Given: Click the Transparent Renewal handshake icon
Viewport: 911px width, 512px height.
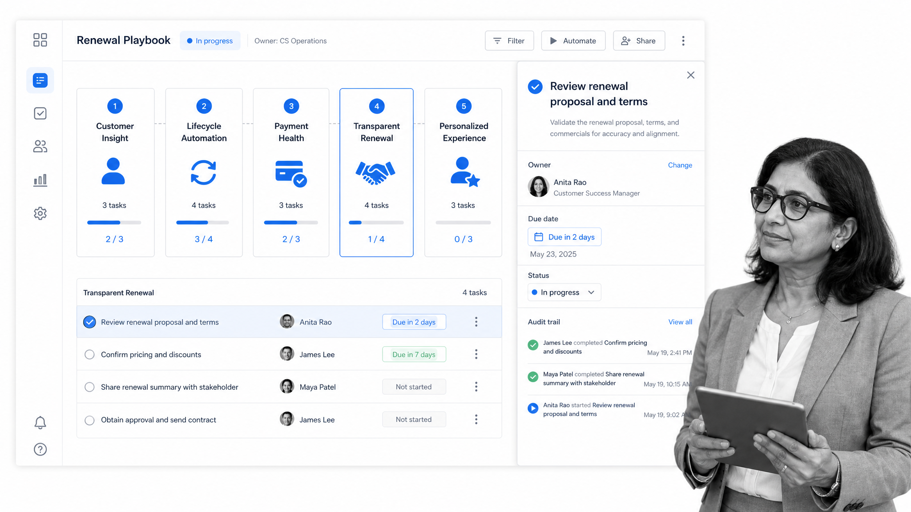Looking at the screenshot, I should (x=375, y=172).
